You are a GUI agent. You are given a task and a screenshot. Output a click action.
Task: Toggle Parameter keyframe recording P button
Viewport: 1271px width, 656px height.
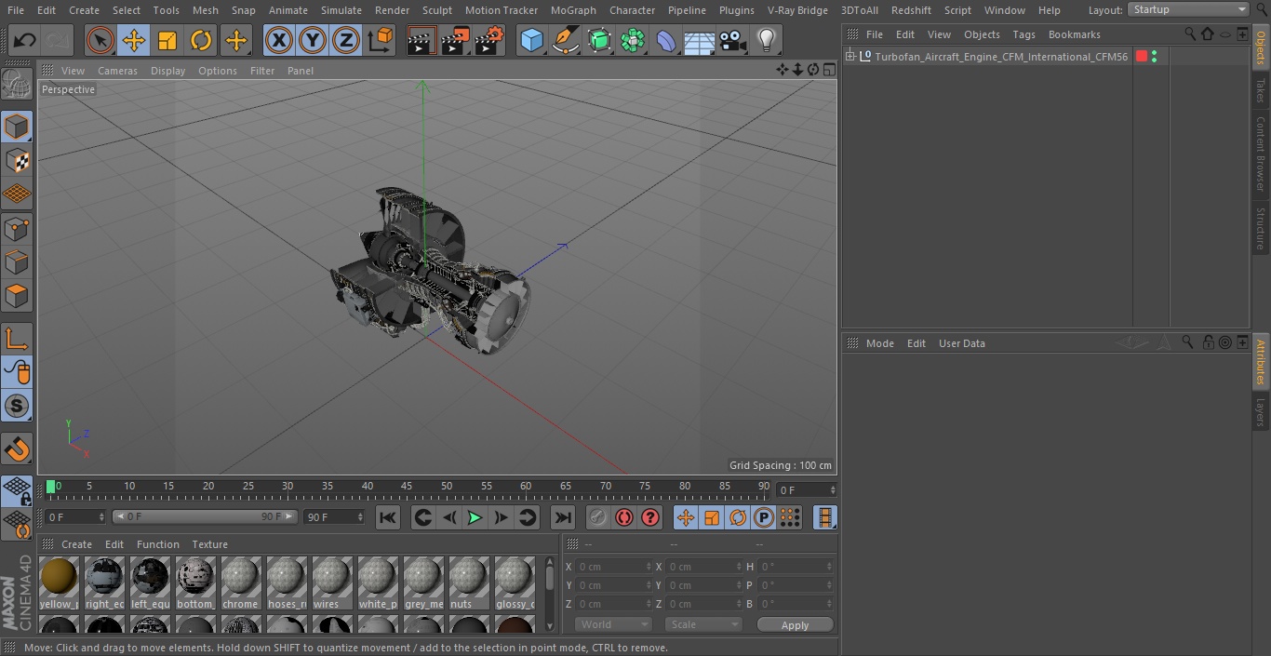pos(764,517)
